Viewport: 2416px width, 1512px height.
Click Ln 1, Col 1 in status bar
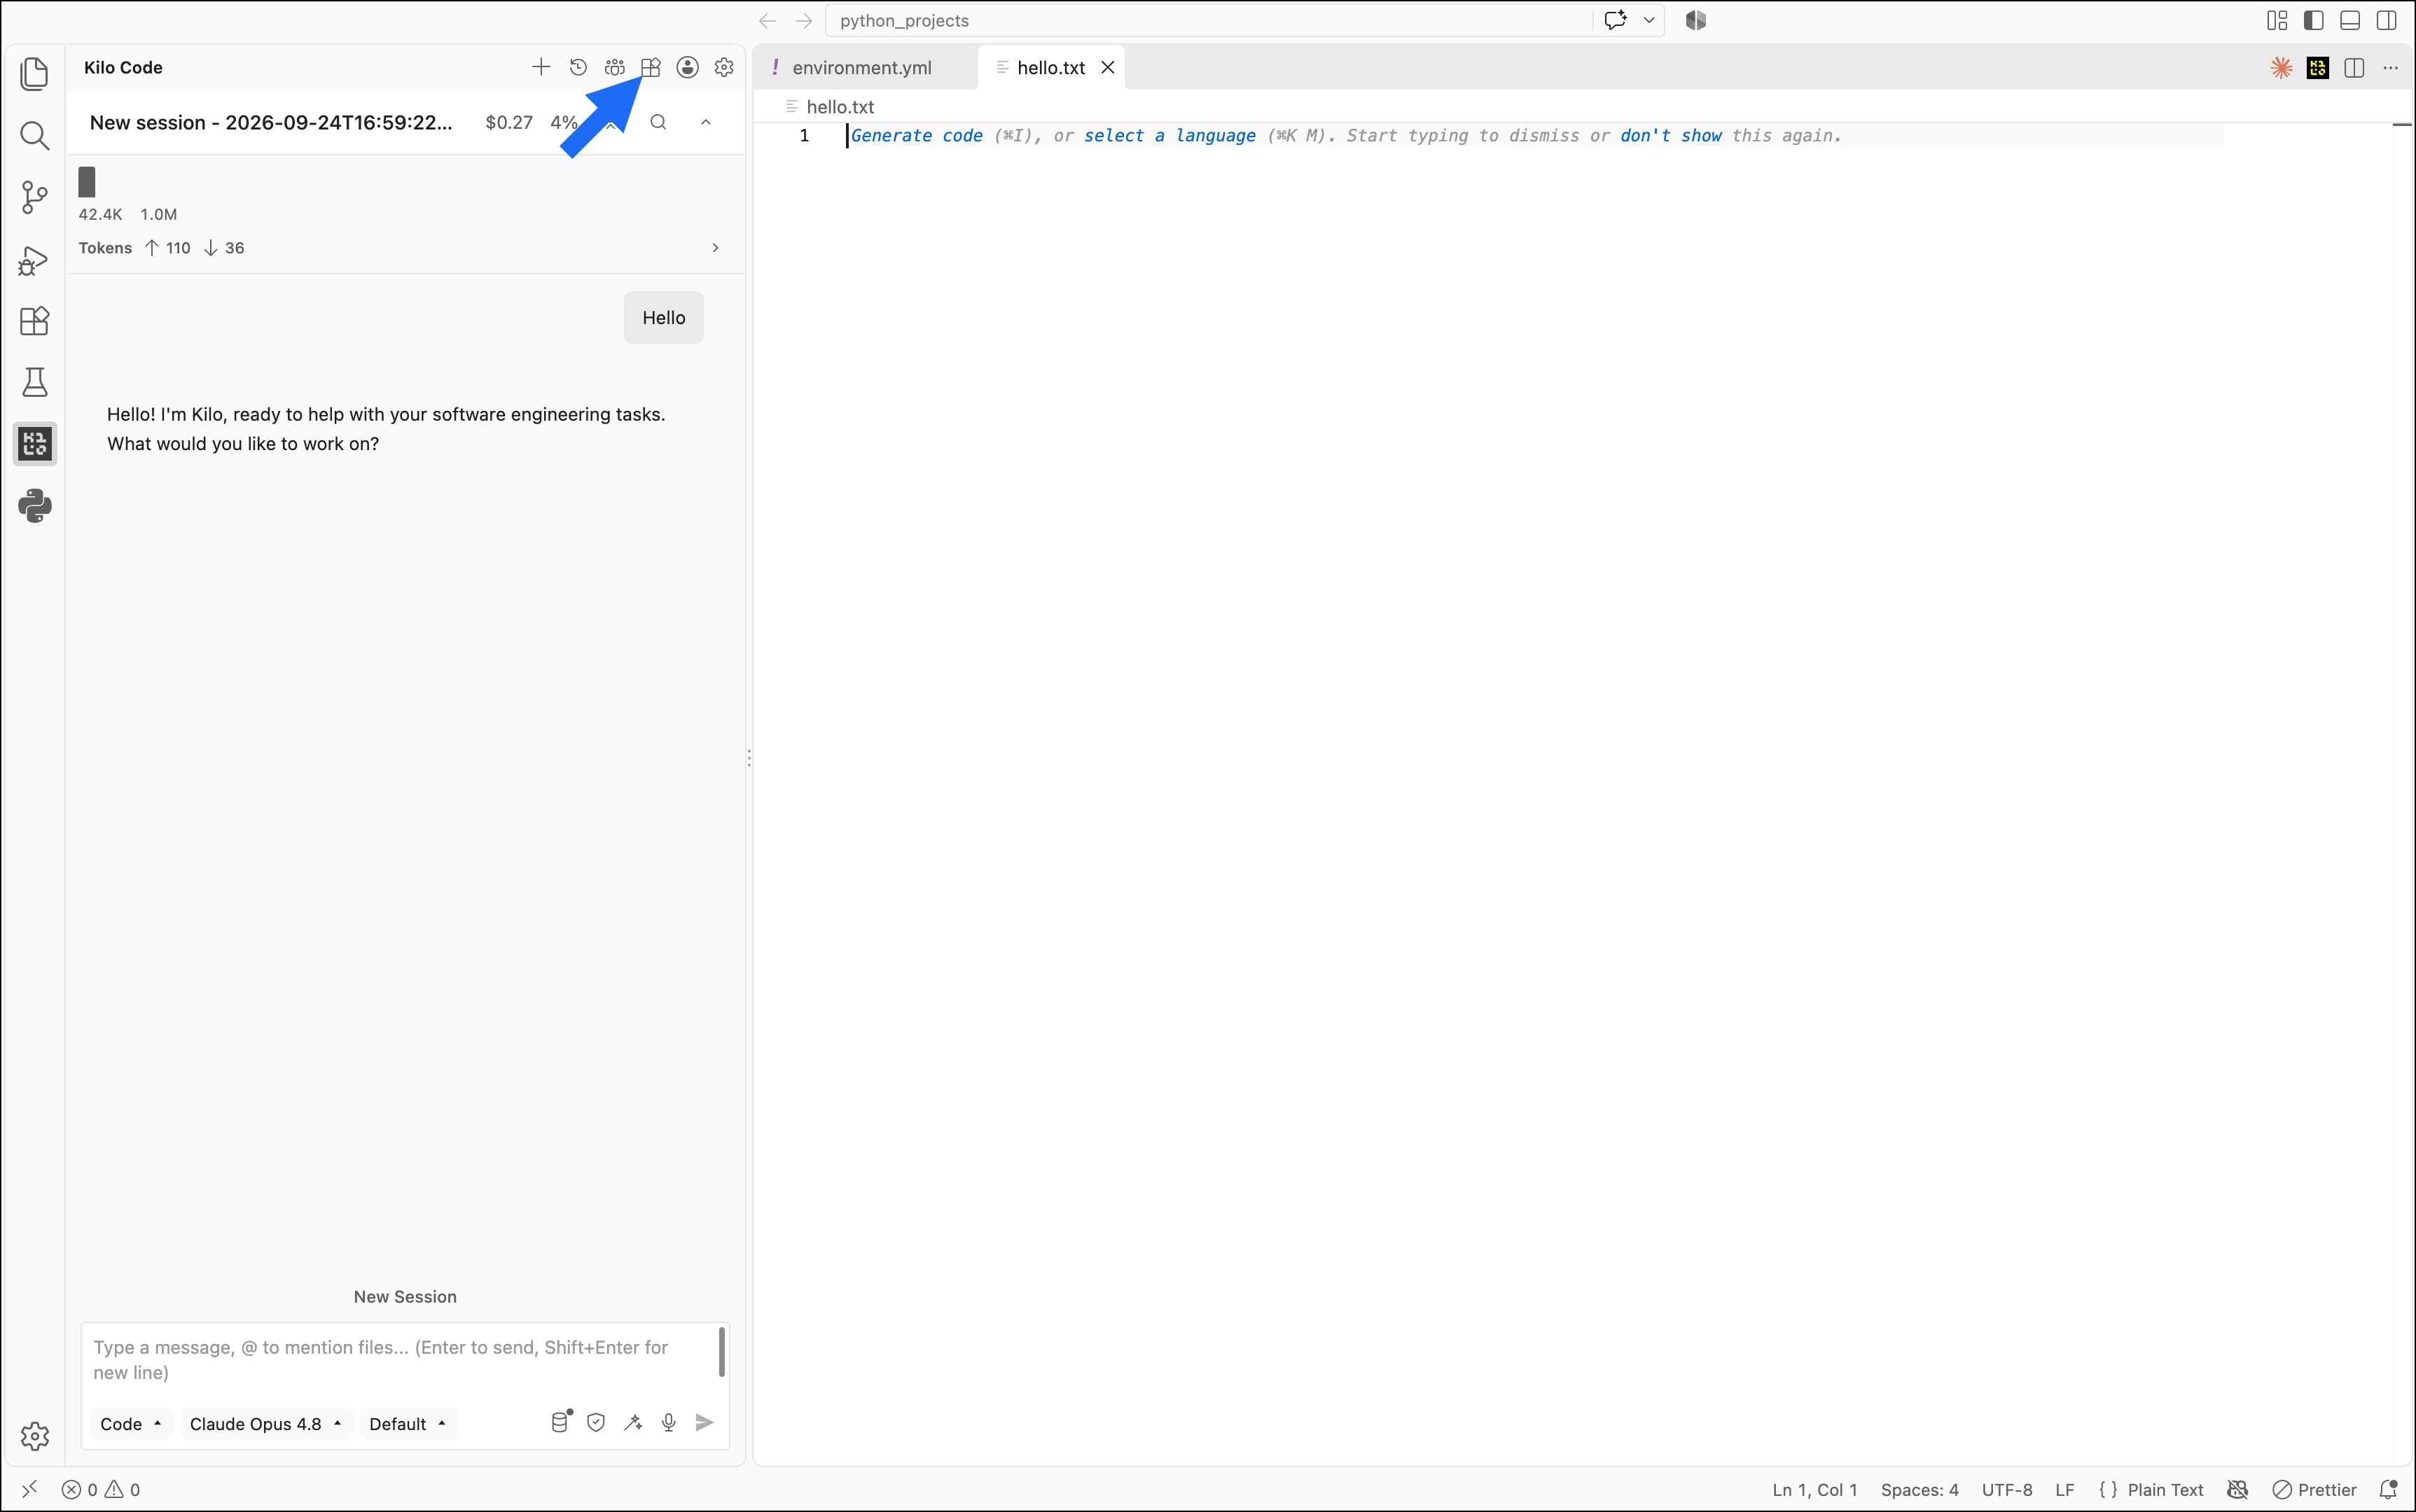[1814, 1489]
